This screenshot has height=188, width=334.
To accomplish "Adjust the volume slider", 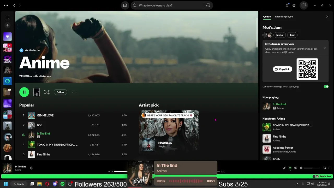I will pos(312,168).
